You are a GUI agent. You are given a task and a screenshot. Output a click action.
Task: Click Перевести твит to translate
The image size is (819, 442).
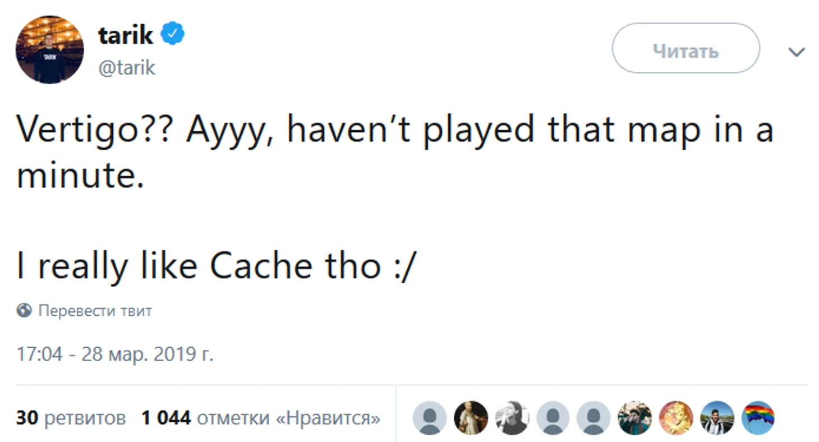[x=95, y=311]
